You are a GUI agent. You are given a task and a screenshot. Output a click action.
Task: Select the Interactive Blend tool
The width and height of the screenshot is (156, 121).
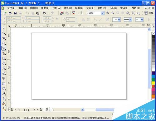pos(4,88)
